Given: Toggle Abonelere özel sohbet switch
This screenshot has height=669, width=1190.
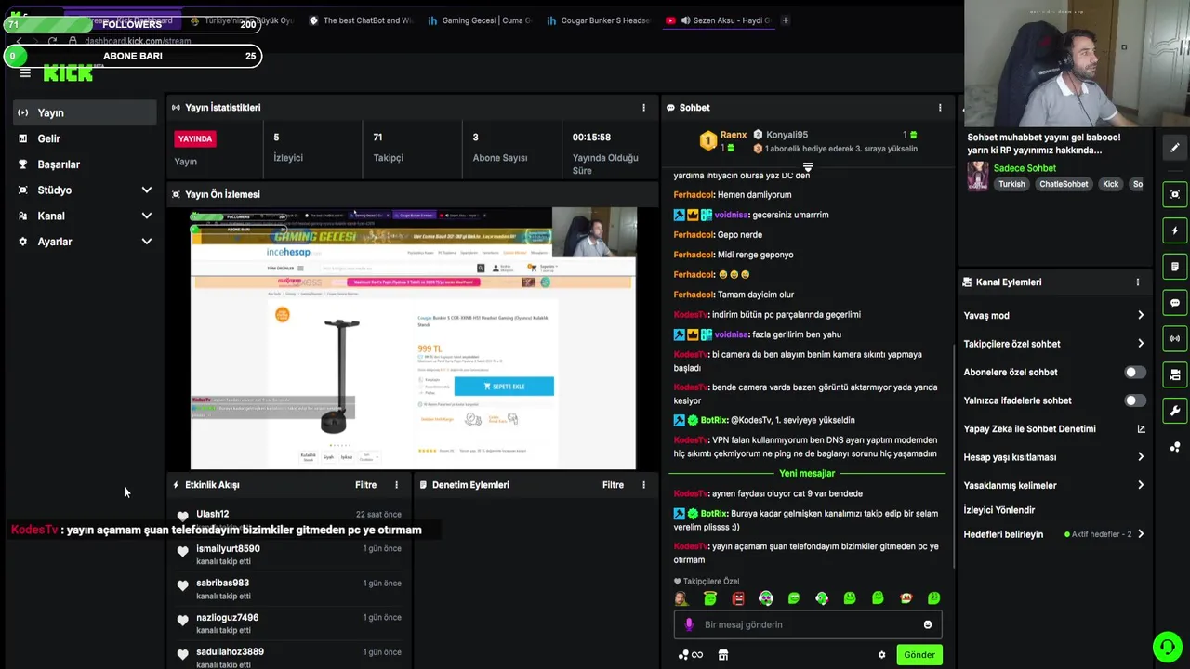Looking at the screenshot, I should [1134, 373].
